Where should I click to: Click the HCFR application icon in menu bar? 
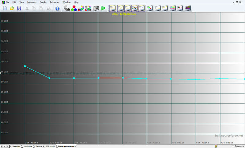3,2
